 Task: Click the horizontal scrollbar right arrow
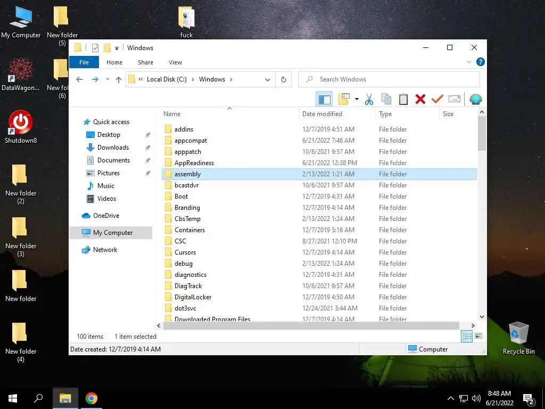(x=473, y=326)
